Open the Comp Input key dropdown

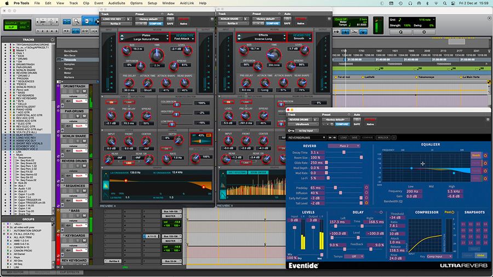coord(439,256)
